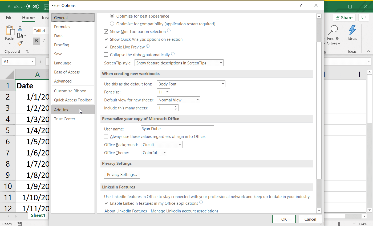The height and width of the screenshot is (226, 373).
Task: Click the macro record icon in status bar
Action: click(20, 224)
